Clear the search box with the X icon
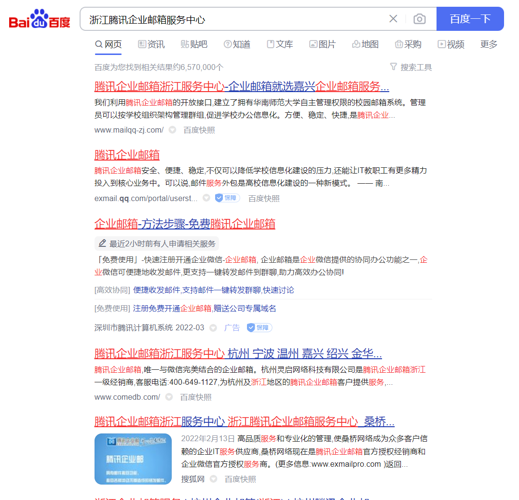The height and width of the screenshot is (500, 519). (393, 19)
